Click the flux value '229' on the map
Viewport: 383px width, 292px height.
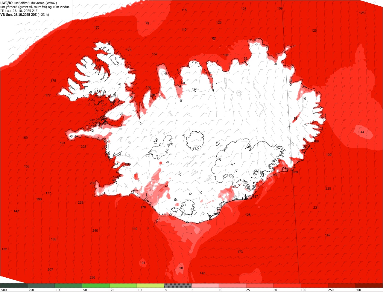pyautogui.click(x=295, y=172)
